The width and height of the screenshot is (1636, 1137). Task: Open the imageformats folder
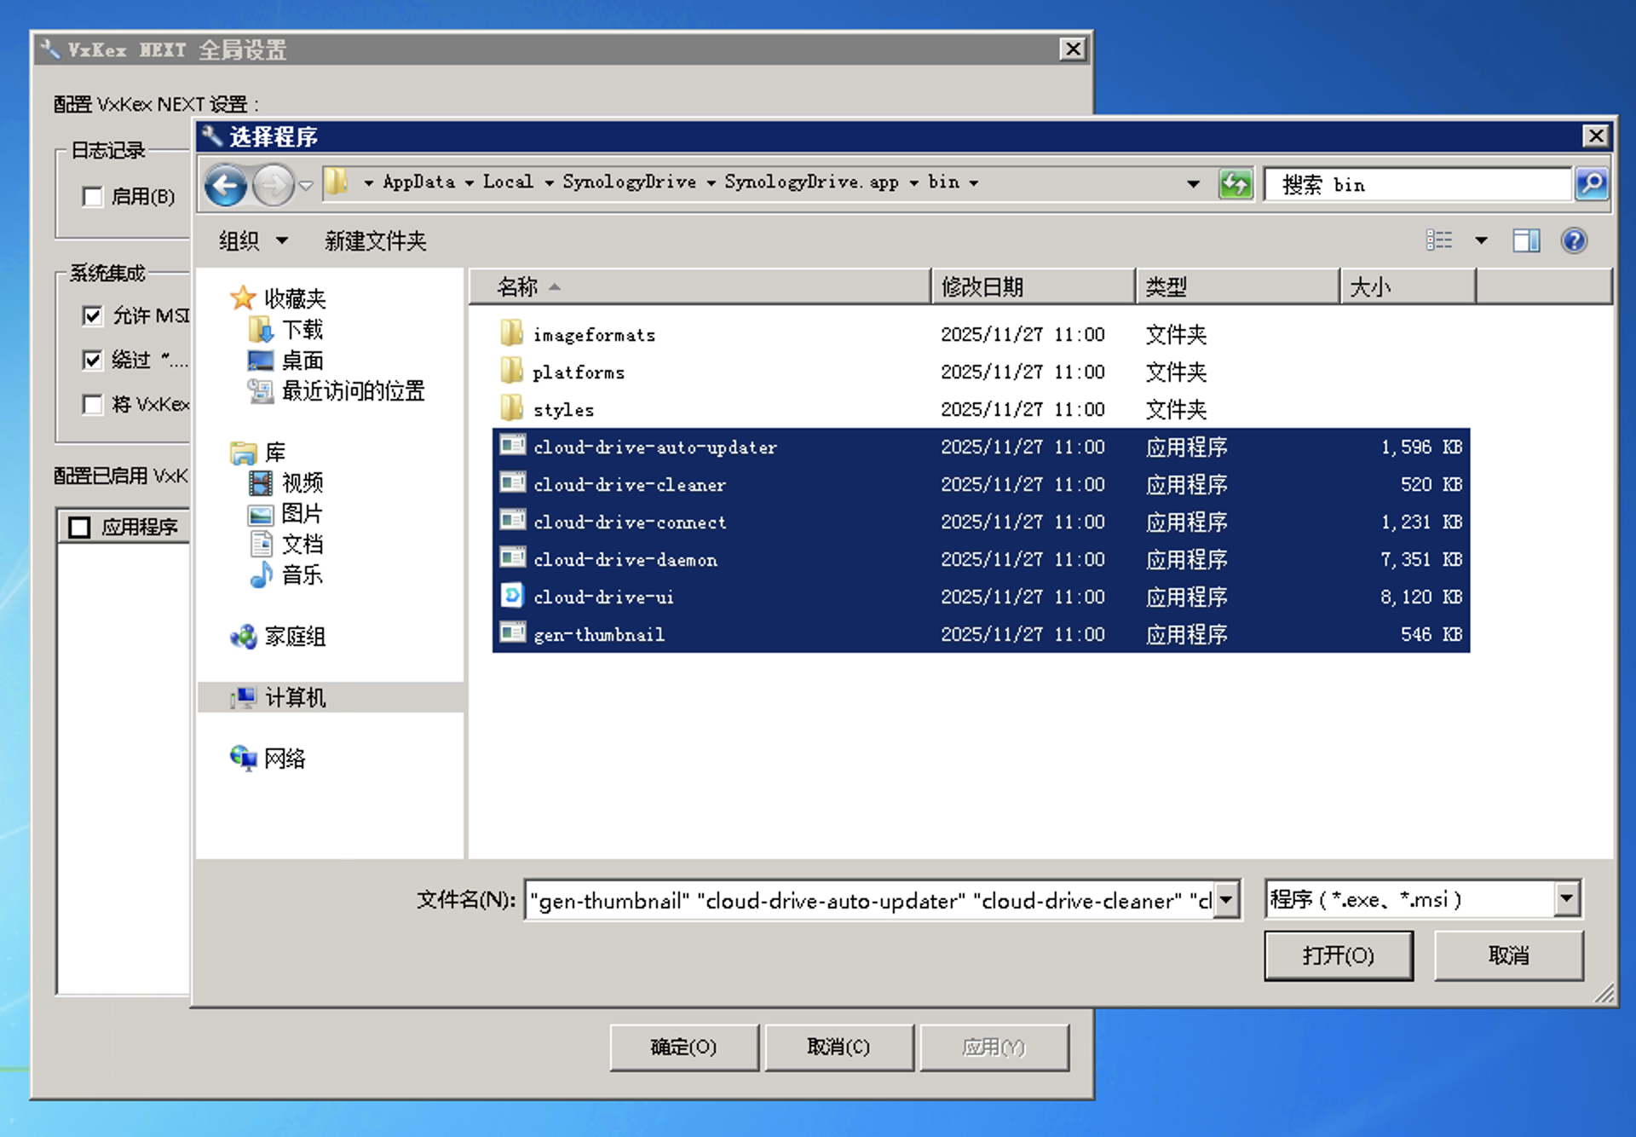coord(594,335)
